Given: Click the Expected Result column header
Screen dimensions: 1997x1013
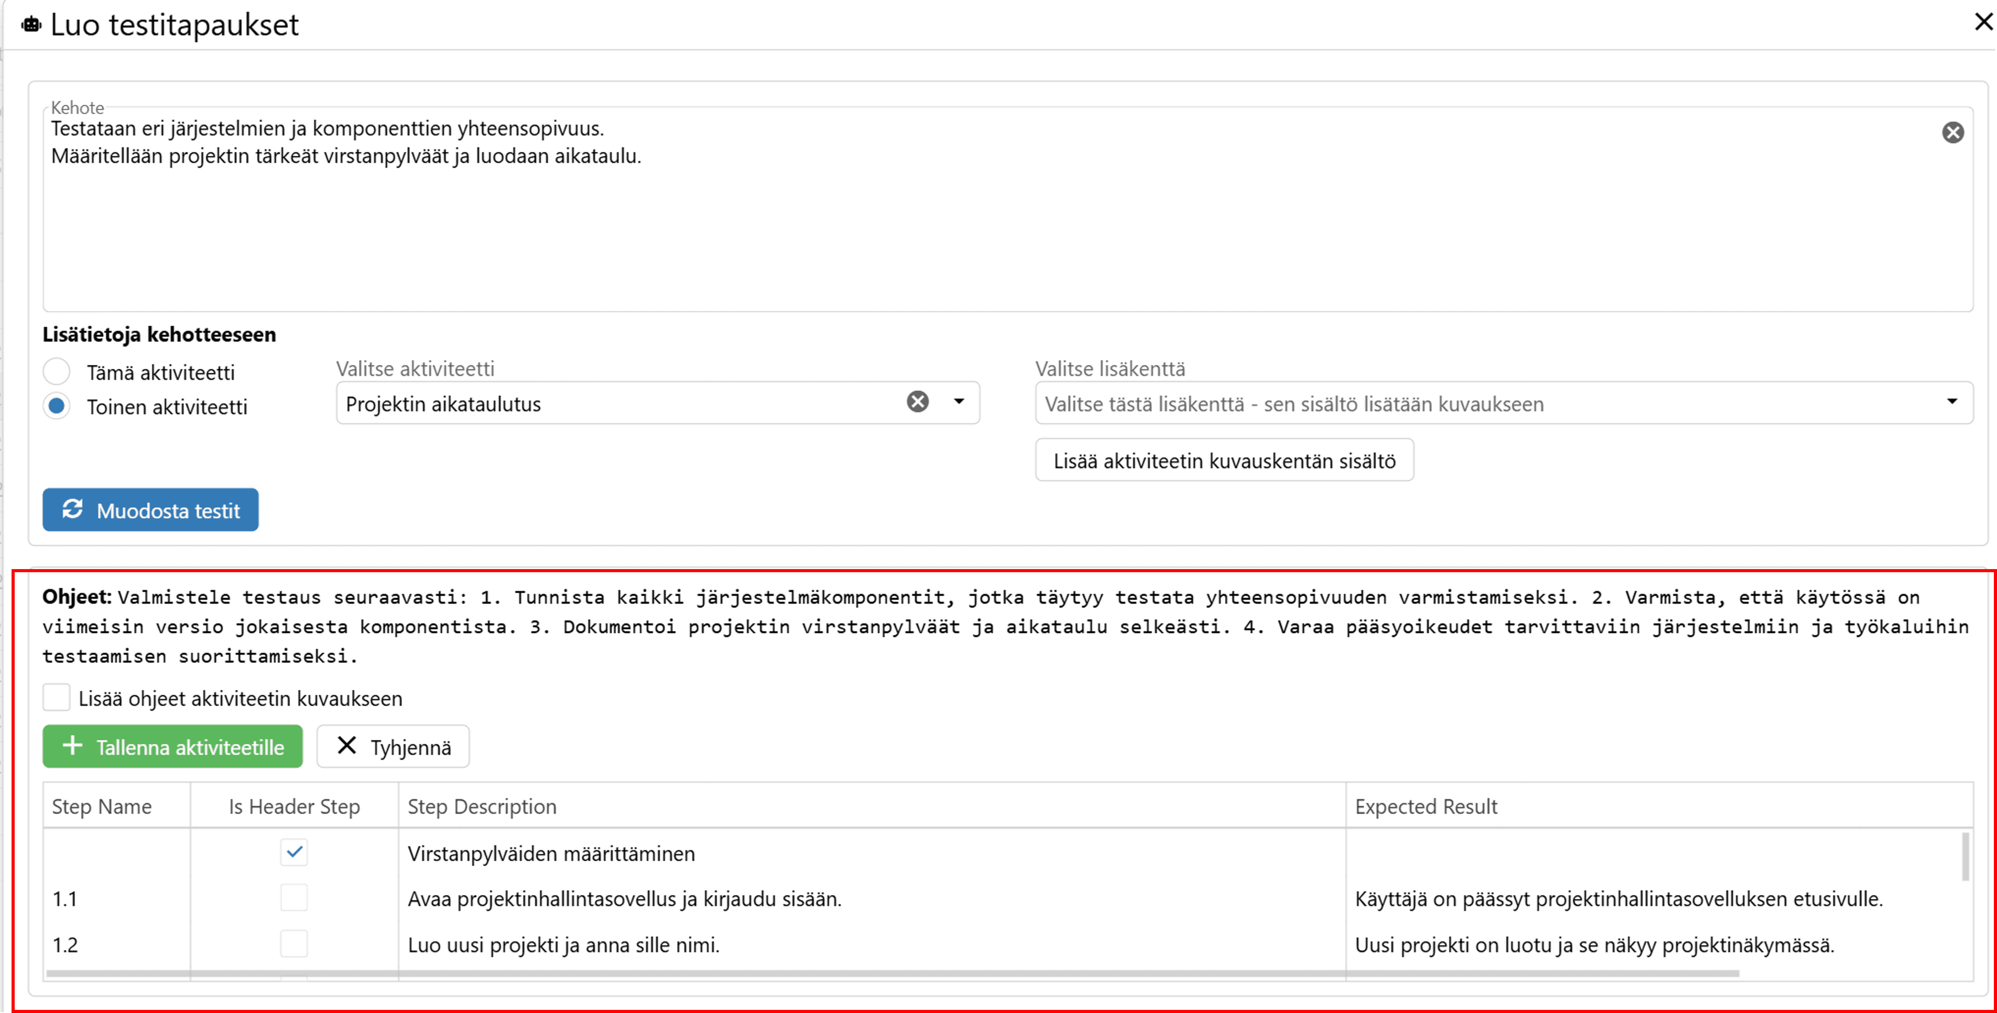Looking at the screenshot, I should point(1425,807).
